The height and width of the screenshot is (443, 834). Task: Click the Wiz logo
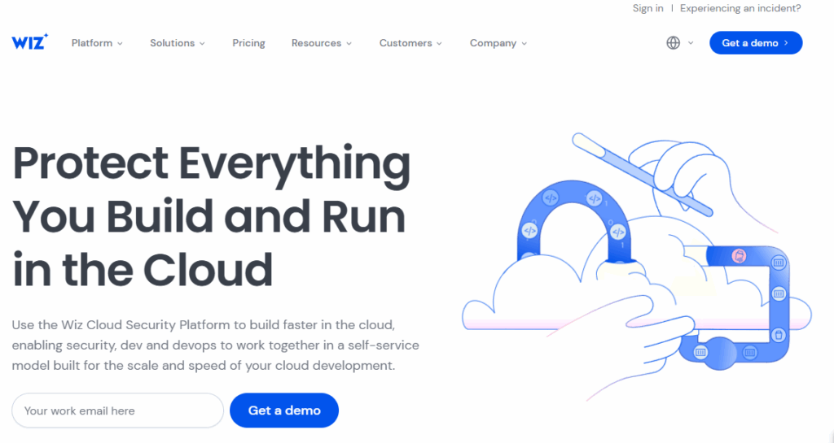pyautogui.click(x=30, y=41)
